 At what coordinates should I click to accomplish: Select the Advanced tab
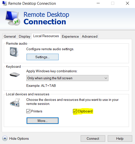point(89,36)
